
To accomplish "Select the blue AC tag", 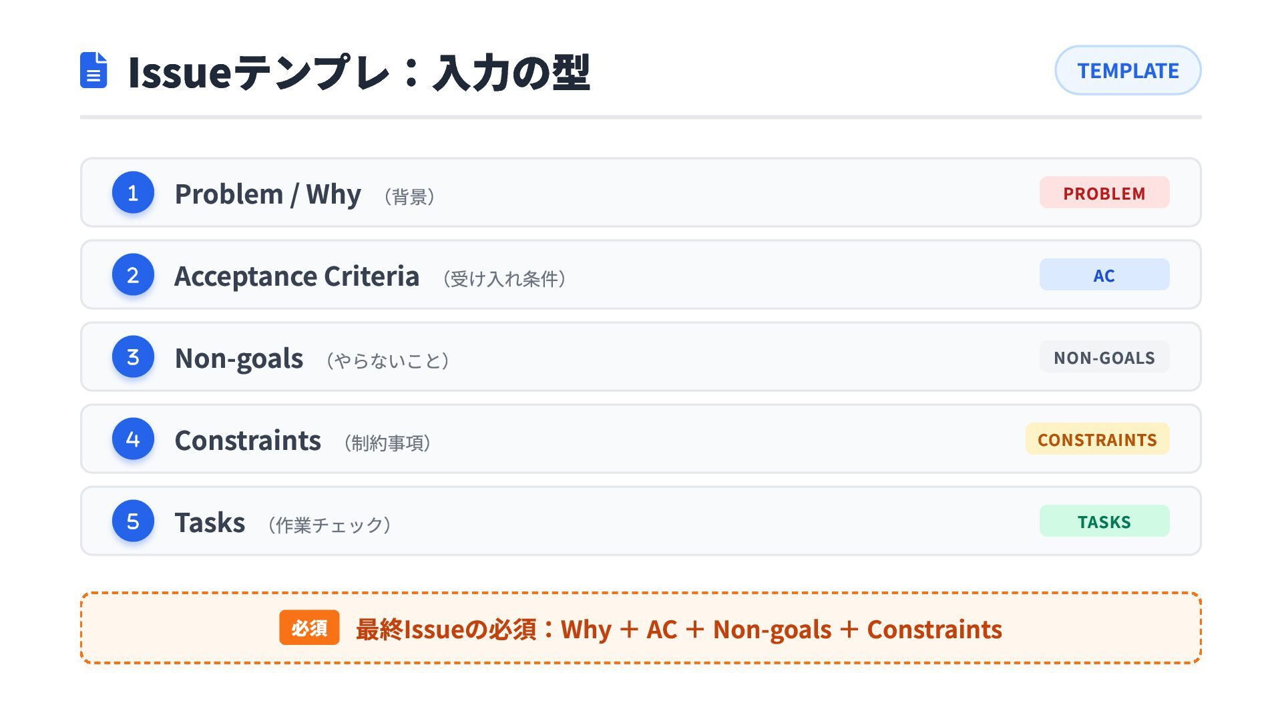I will click(x=1104, y=275).
